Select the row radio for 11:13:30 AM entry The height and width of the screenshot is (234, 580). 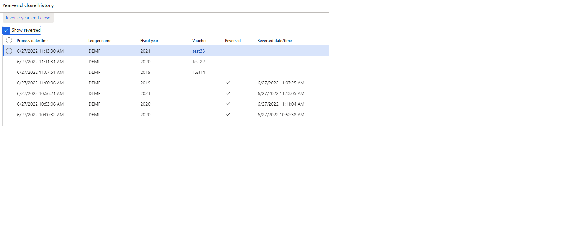[9, 51]
